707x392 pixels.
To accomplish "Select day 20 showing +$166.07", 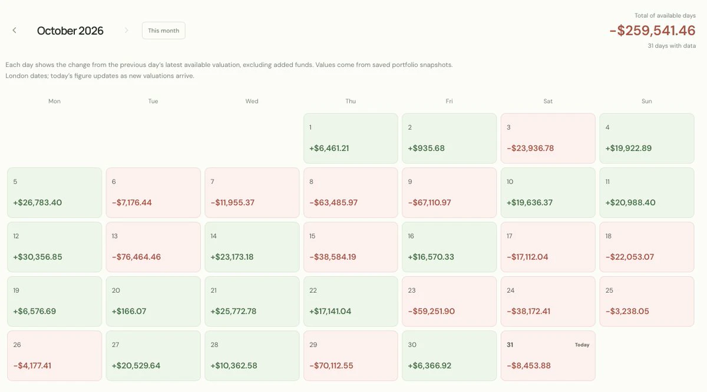I will [153, 301].
